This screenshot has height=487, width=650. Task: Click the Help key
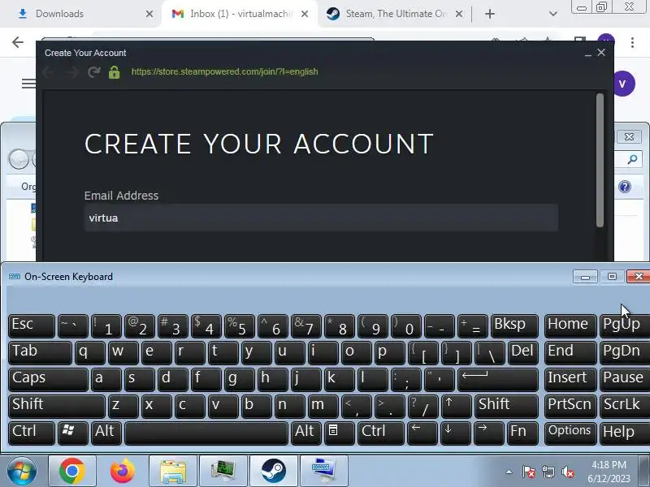pyautogui.click(x=625, y=433)
